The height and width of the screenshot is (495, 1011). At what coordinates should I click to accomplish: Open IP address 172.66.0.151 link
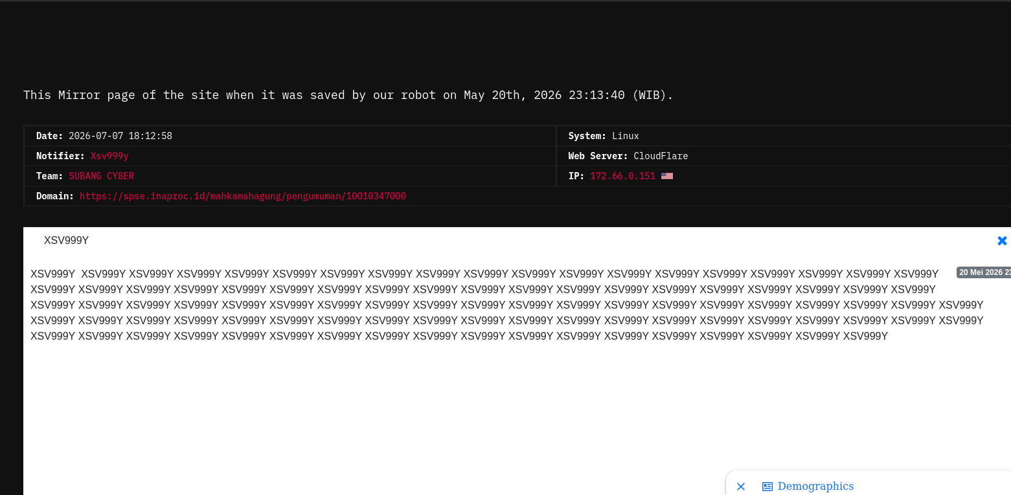tap(622, 176)
